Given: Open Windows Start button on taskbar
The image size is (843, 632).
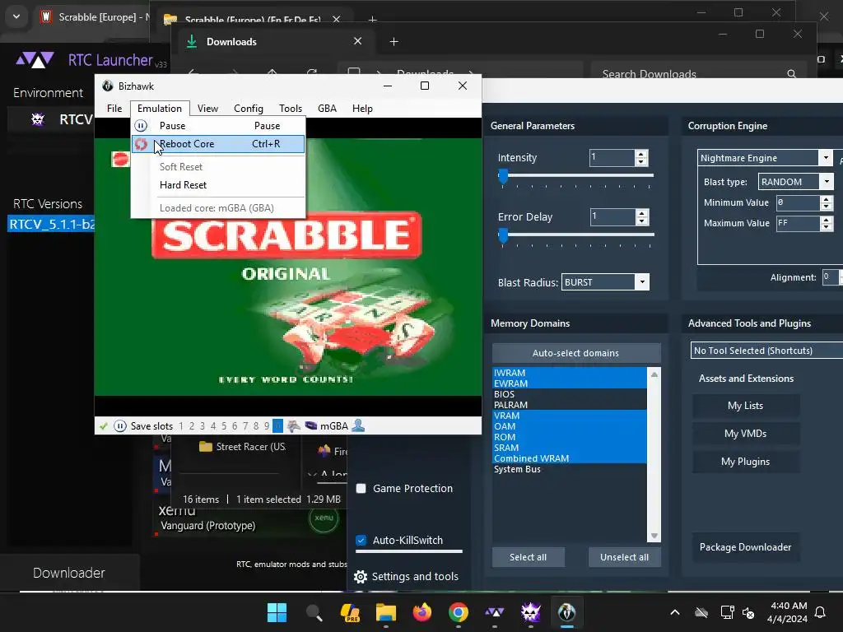Looking at the screenshot, I should click(277, 612).
